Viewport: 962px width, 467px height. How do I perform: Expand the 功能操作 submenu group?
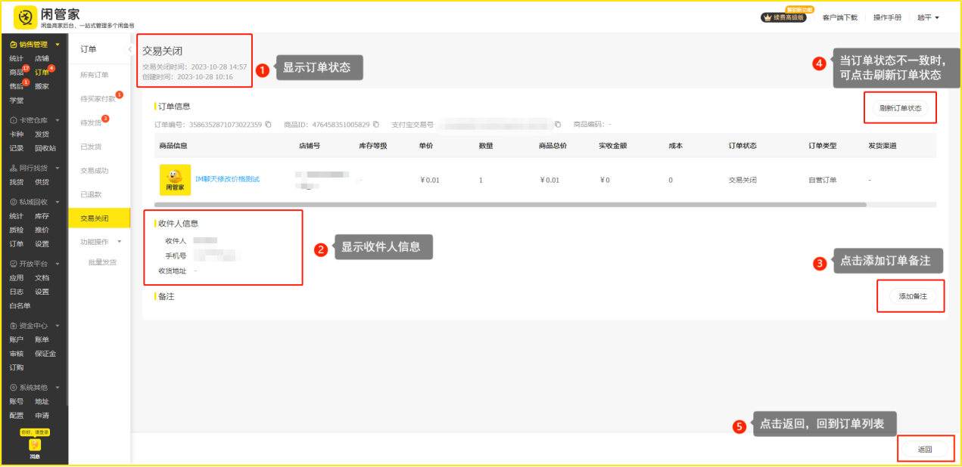pyautogui.click(x=101, y=242)
